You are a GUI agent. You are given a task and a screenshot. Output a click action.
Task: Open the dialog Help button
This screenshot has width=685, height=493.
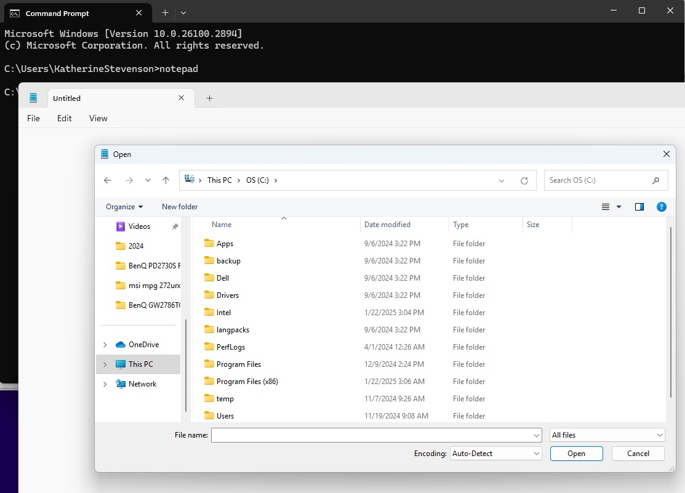pyautogui.click(x=662, y=207)
